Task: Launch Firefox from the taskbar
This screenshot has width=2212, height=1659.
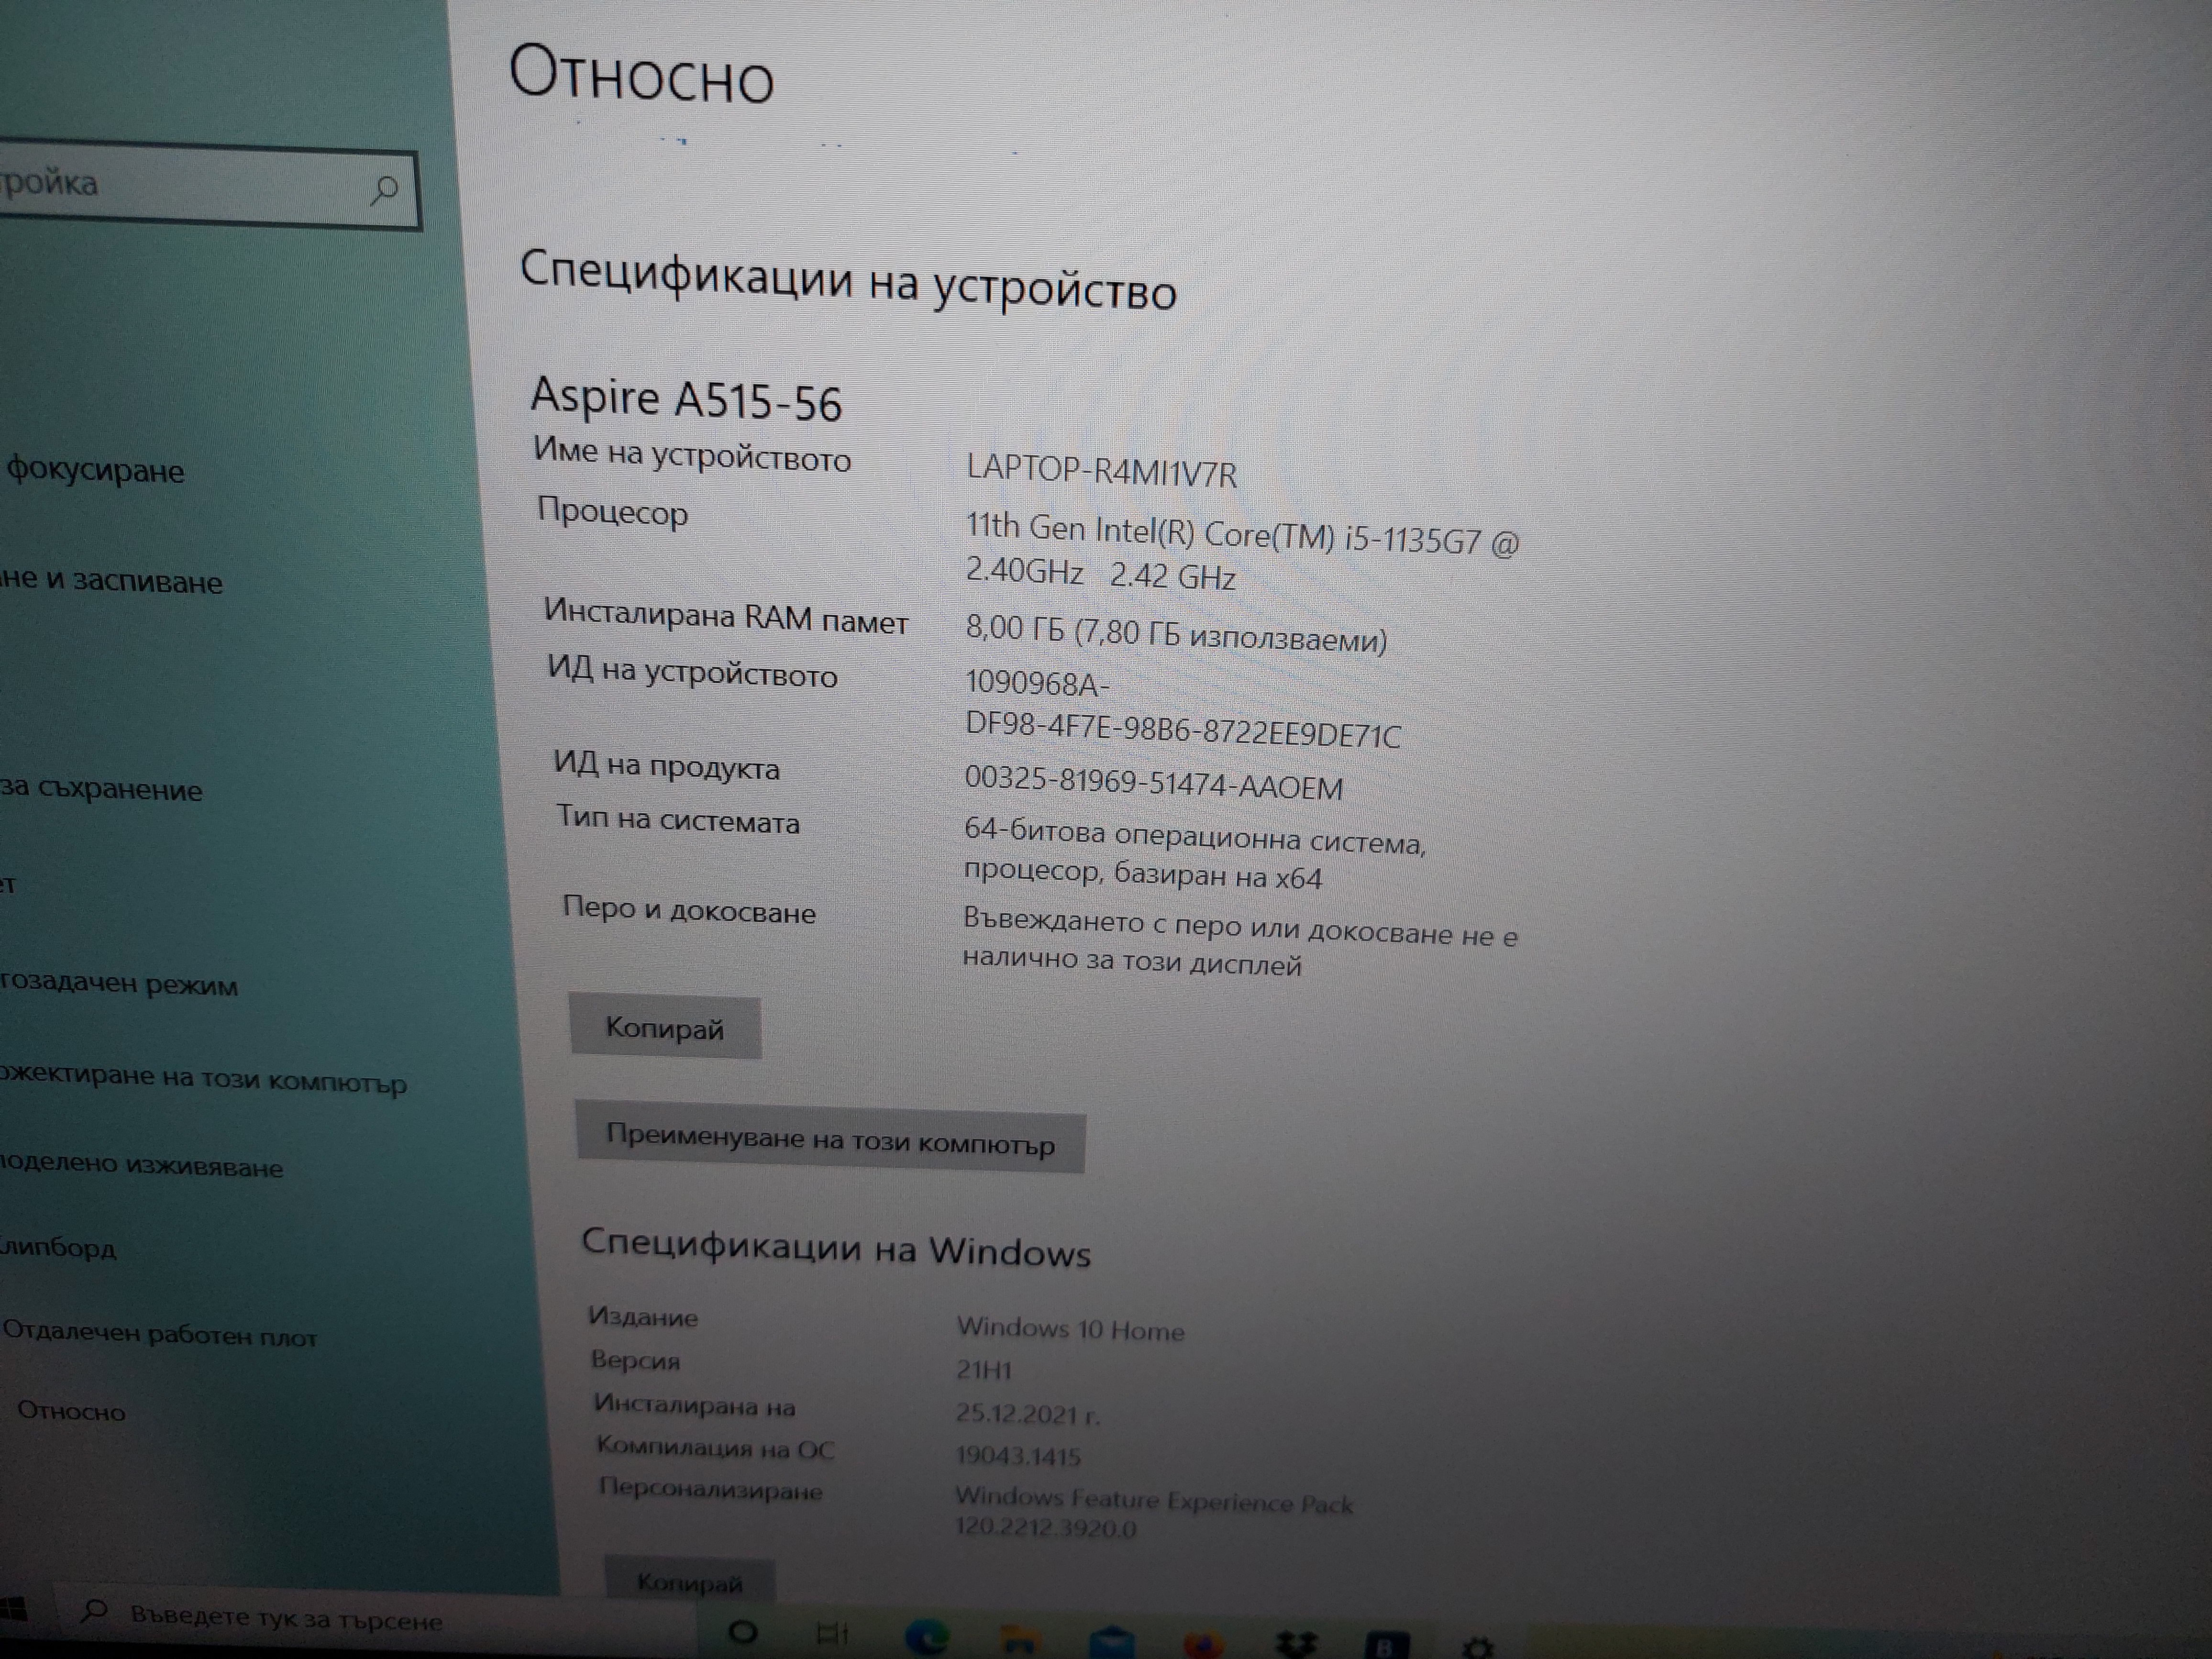Action: click(1203, 1645)
